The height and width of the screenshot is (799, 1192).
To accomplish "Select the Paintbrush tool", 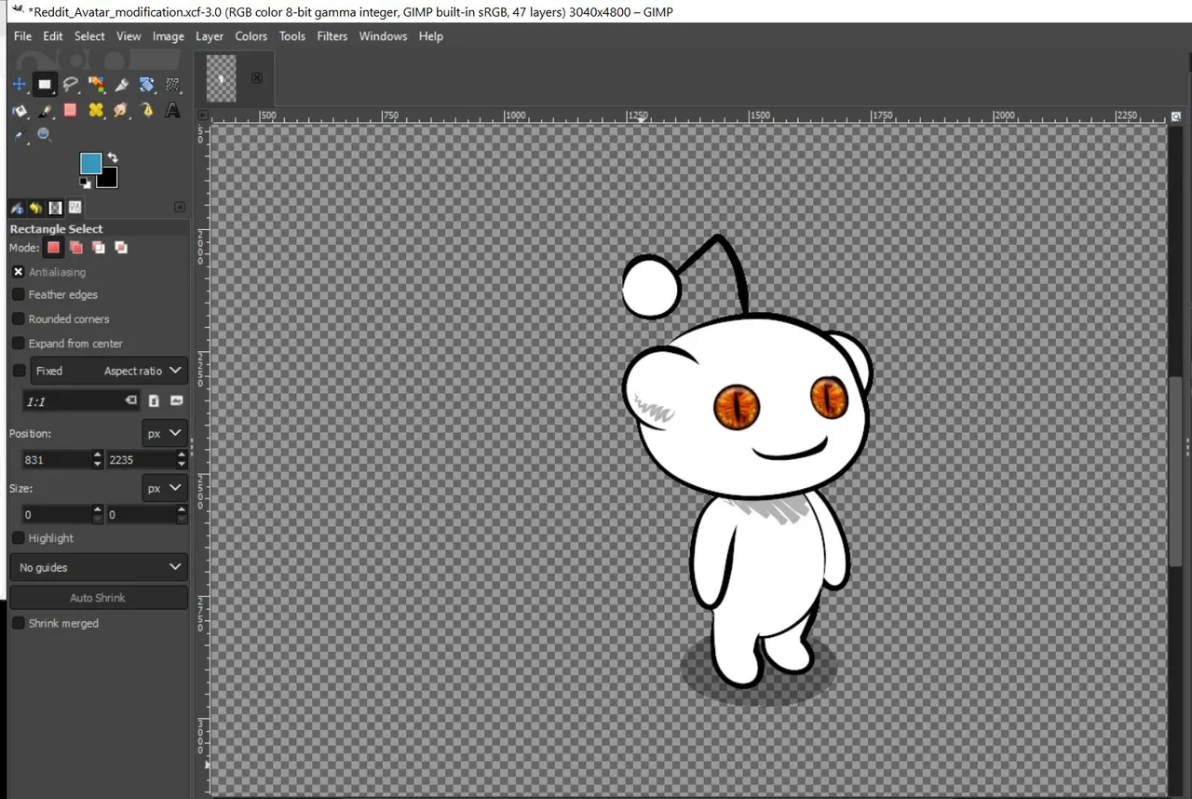I will click(44, 110).
